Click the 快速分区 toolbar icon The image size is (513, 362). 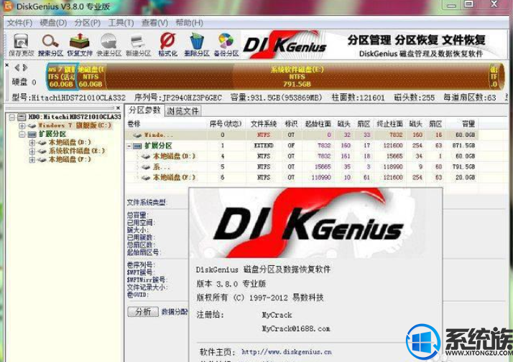109,45
